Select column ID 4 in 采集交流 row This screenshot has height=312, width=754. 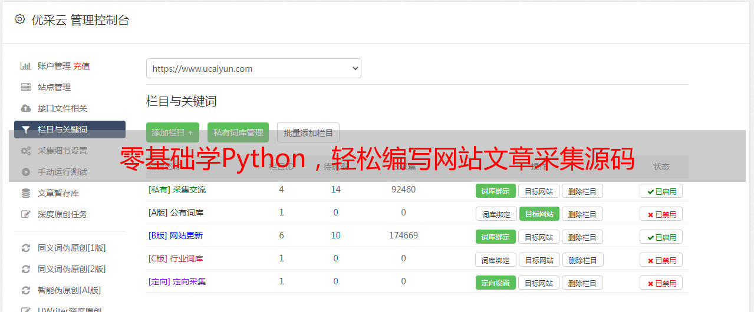click(x=281, y=190)
